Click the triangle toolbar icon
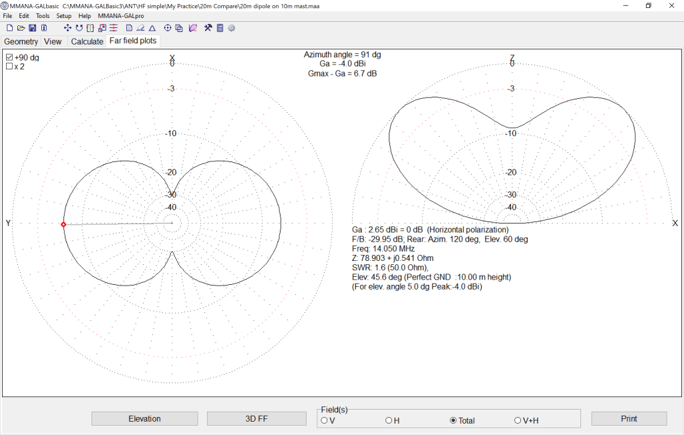Viewport: 684px width, 435px height. coord(152,28)
